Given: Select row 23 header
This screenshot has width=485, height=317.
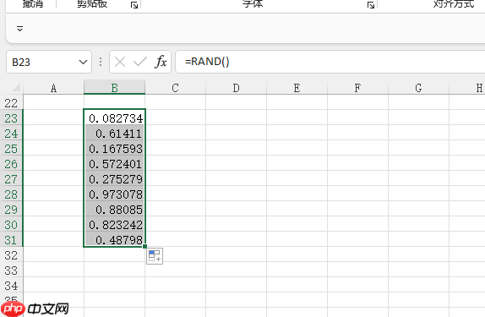Looking at the screenshot, I should [x=11, y=118].
